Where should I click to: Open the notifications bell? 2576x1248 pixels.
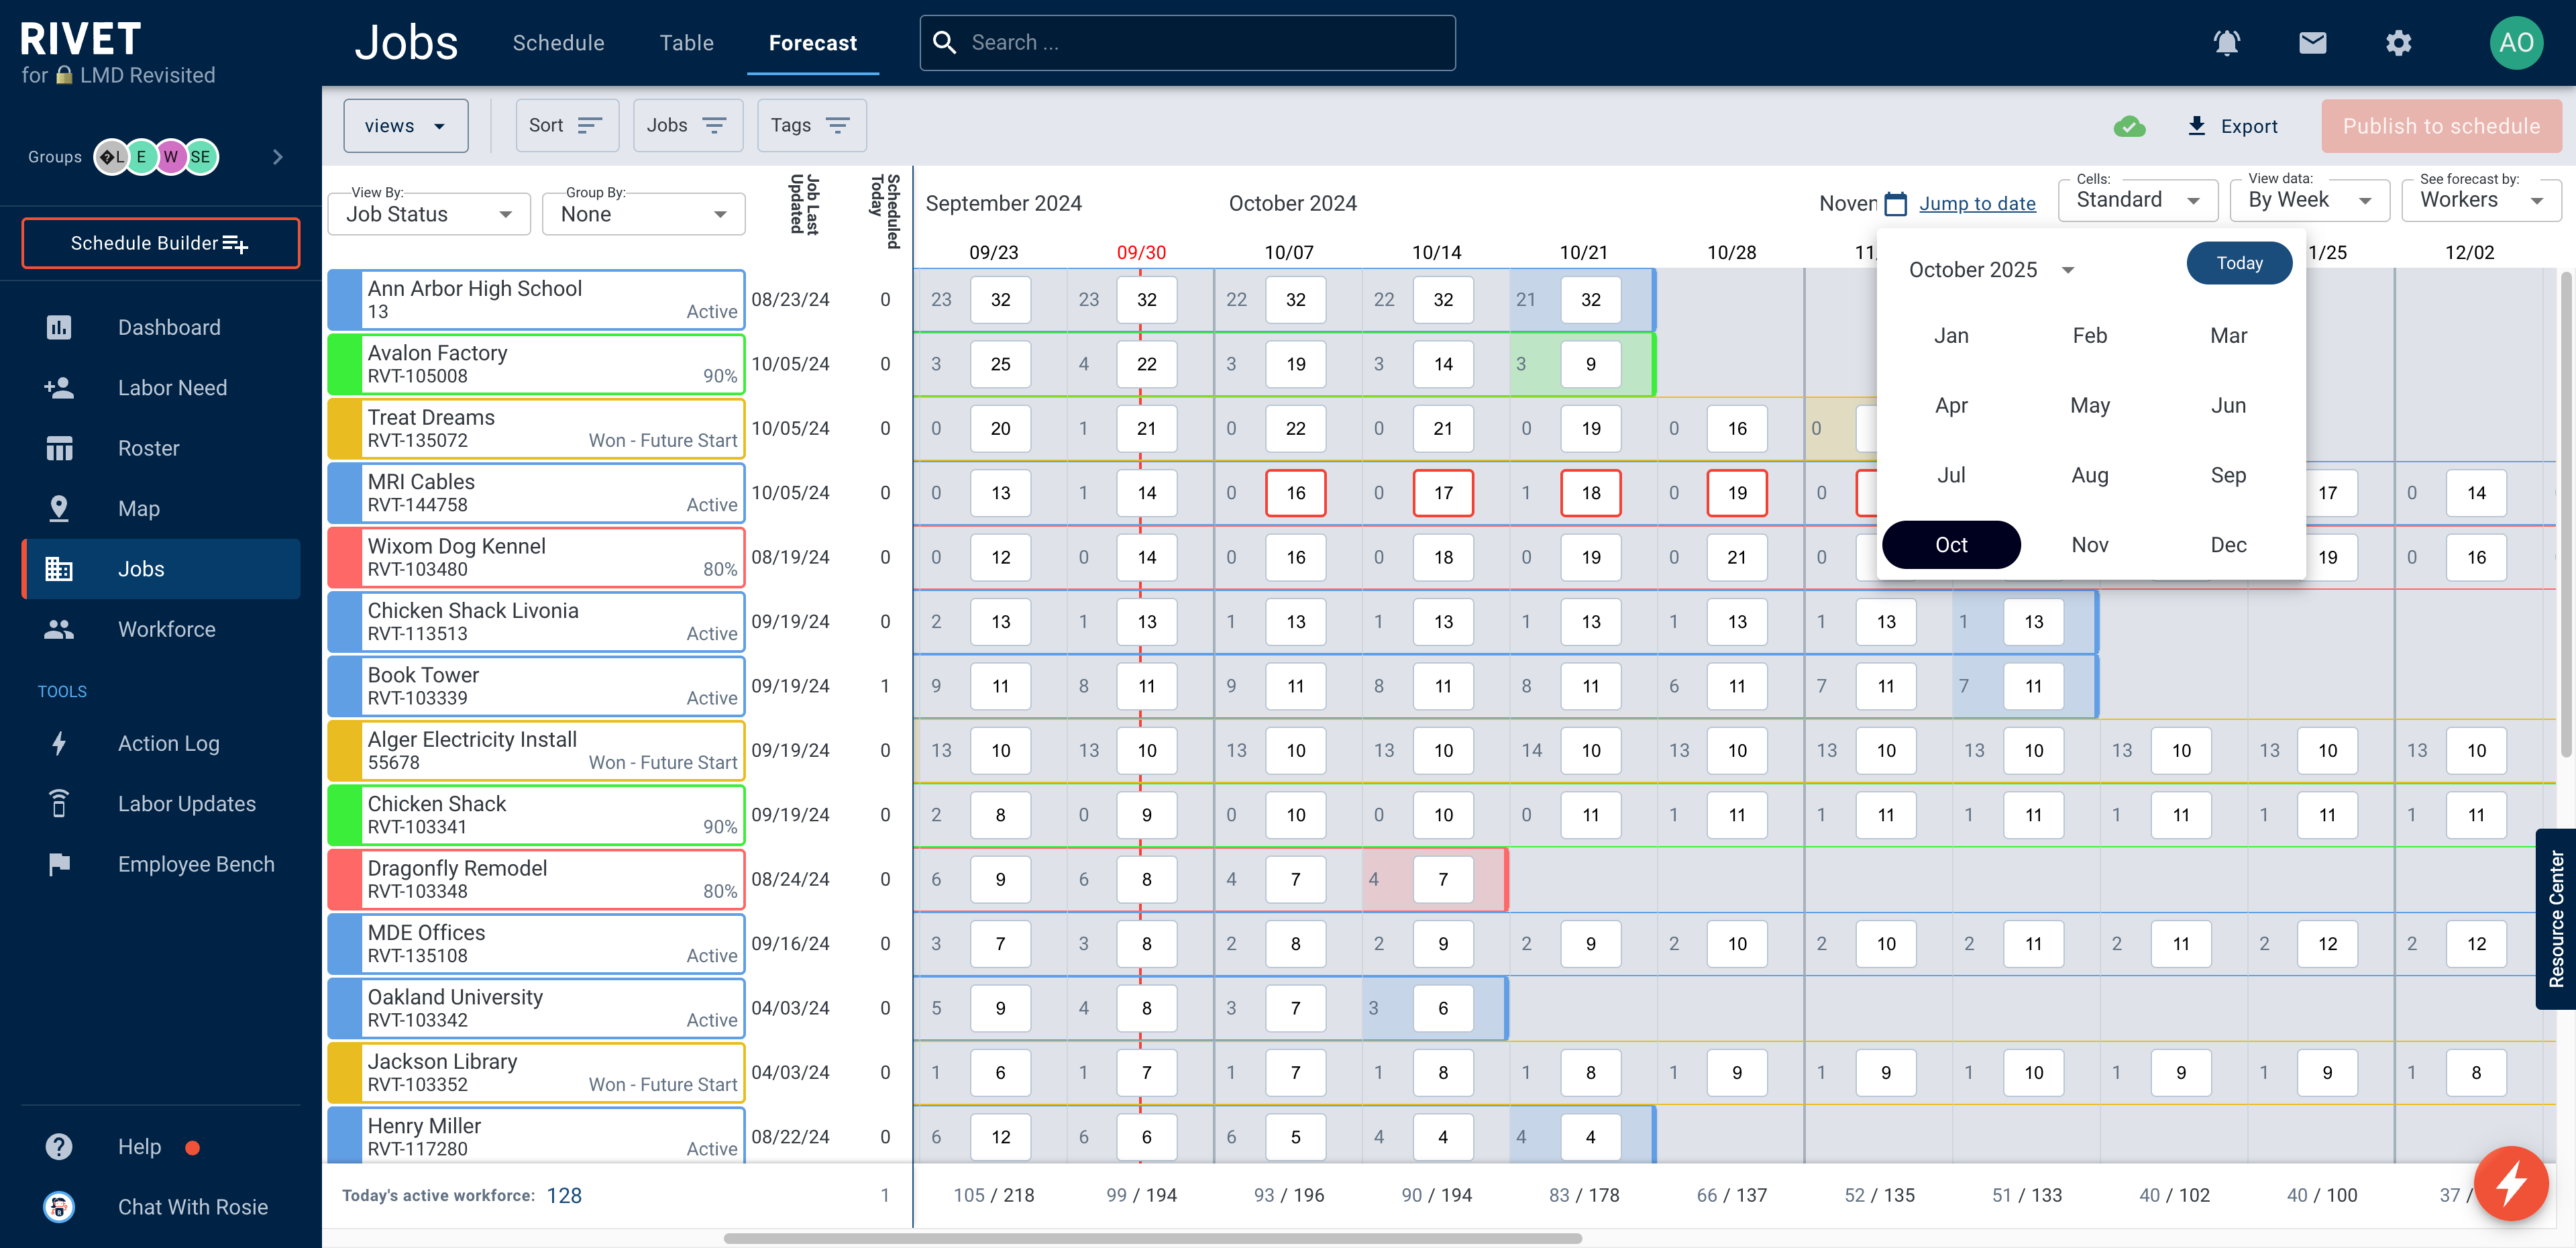pos(2226,43)
